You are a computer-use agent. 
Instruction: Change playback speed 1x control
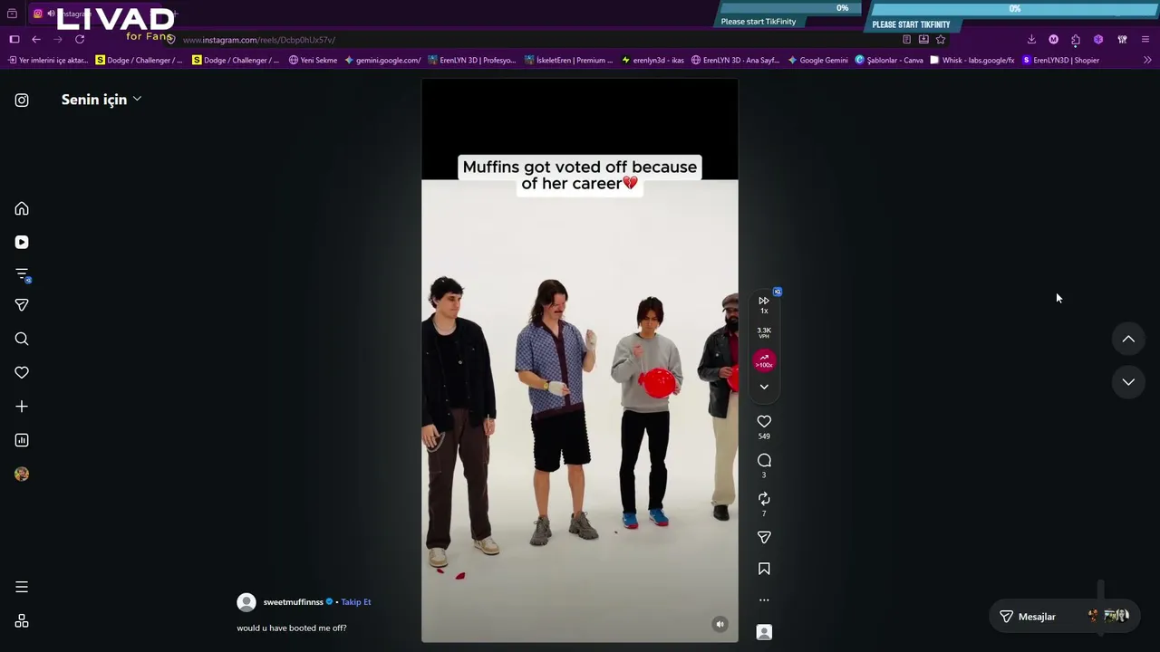[x=764, y=304]
